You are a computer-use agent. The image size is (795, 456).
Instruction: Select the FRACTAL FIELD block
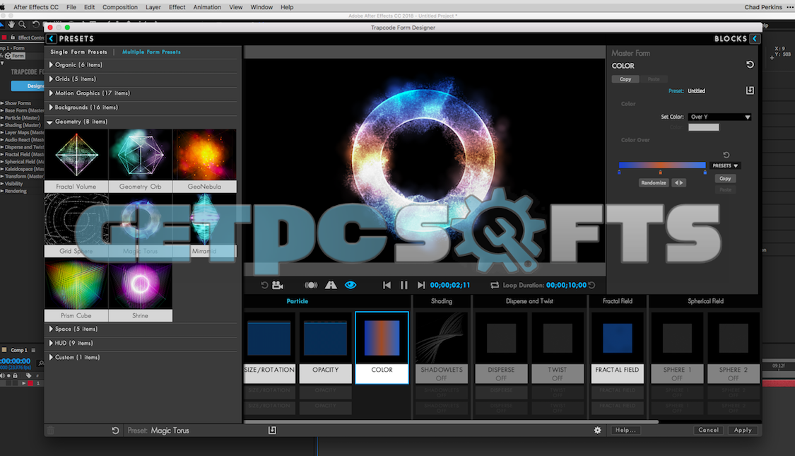tap(617, 347)
